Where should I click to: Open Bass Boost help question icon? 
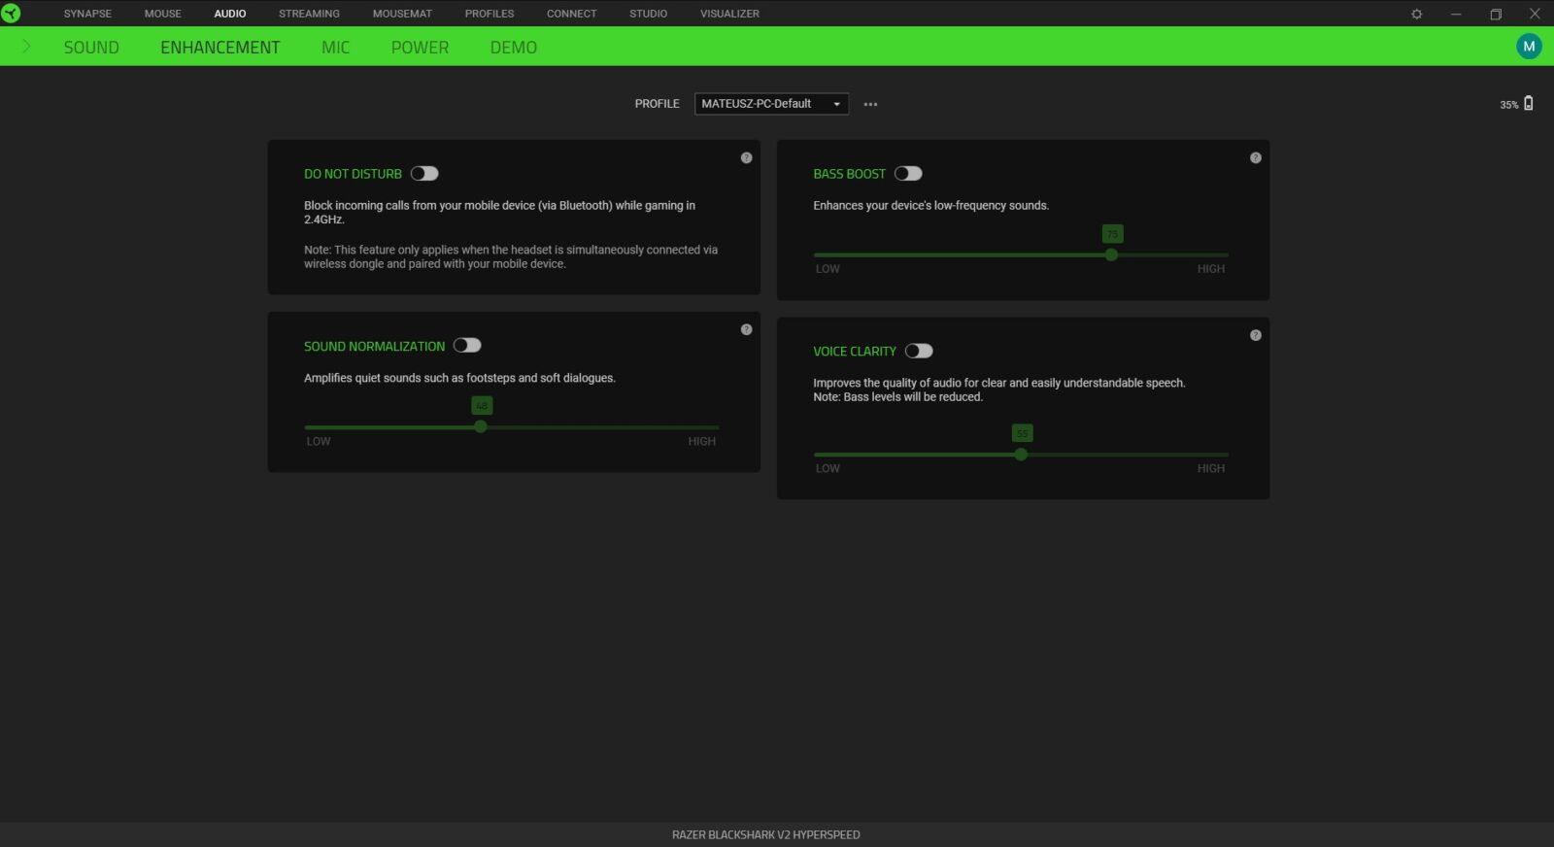pyautogui.click(x=1255, y=157)
